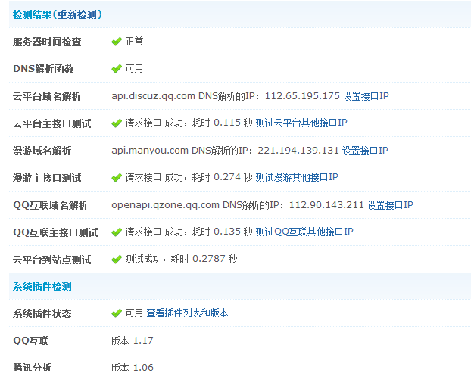The width and height of the screenshot is (471, 371).
Task: Click the openapi.qzone.qq.com domain text
Action: click(x=165, y=205)
